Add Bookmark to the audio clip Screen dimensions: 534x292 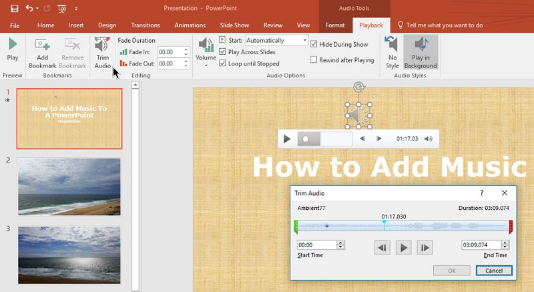click(x=43, y=53)
